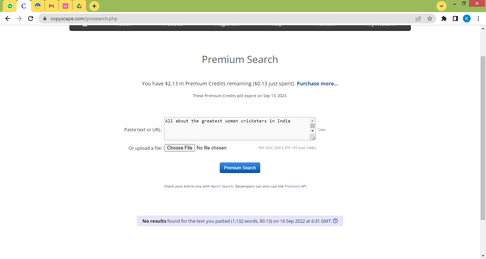Image resolution: width=486 pixels, height=259 pixels.
Task: Minimize the Chrome window
Action: (455, 4)
